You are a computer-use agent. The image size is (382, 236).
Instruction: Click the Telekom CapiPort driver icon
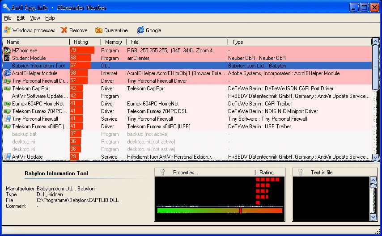pyautogui.click(x=7, y=88)
